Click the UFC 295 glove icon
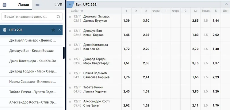This screenshot has height=110, width=230. tap(5, 30)
